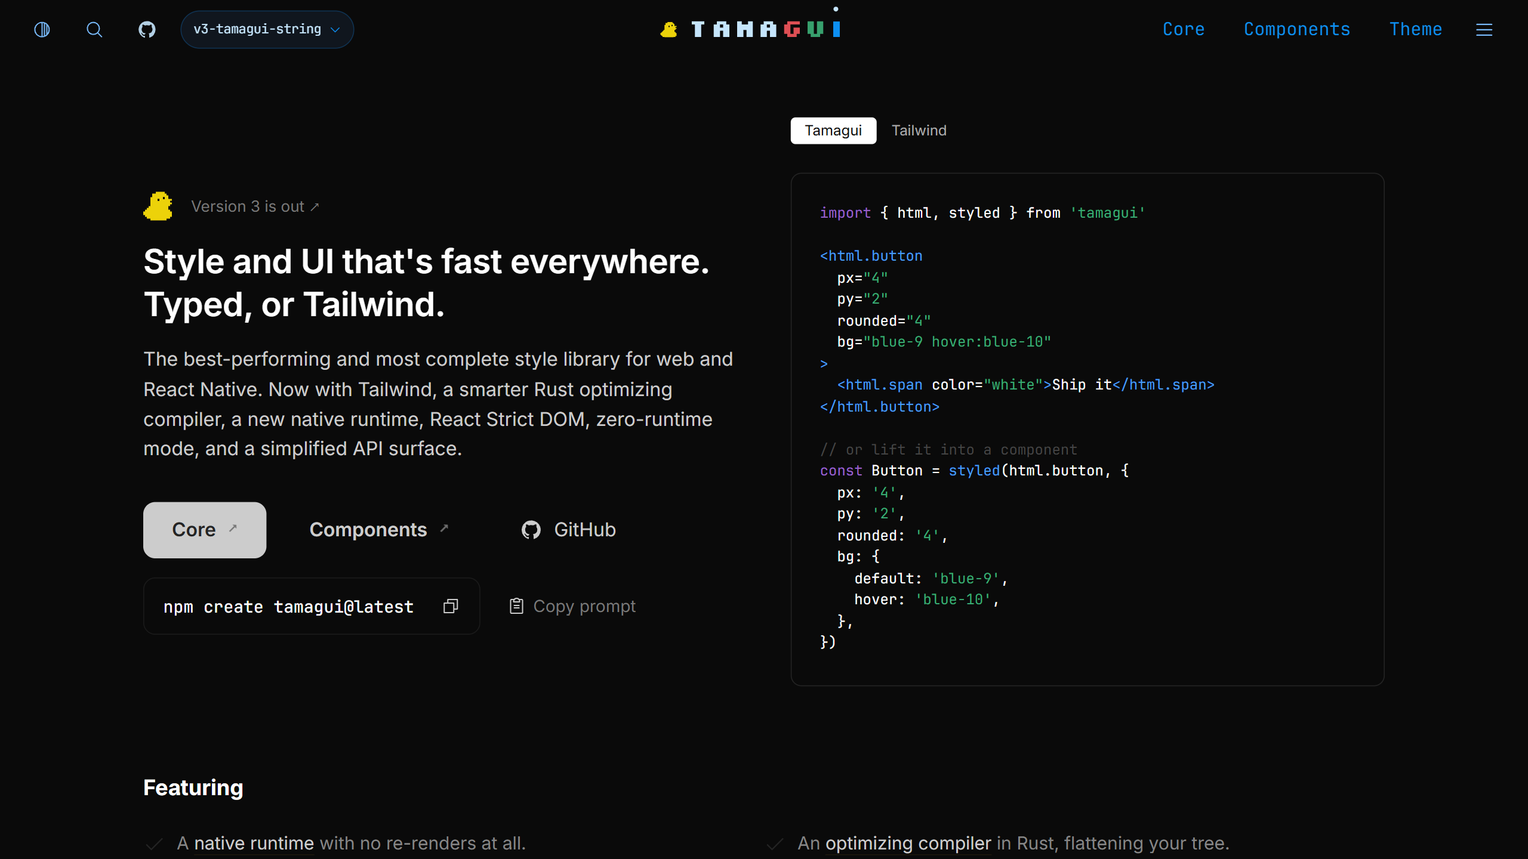
Task: Click the code line 'bg="blue-9 hover:blue-10"'
Action: click(x=944, y=342)
